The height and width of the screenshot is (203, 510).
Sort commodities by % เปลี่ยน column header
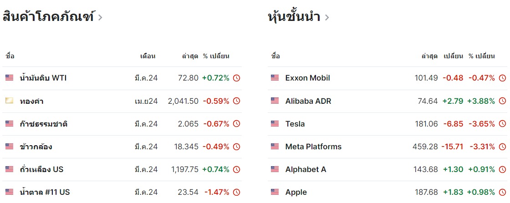coord(216,56)
